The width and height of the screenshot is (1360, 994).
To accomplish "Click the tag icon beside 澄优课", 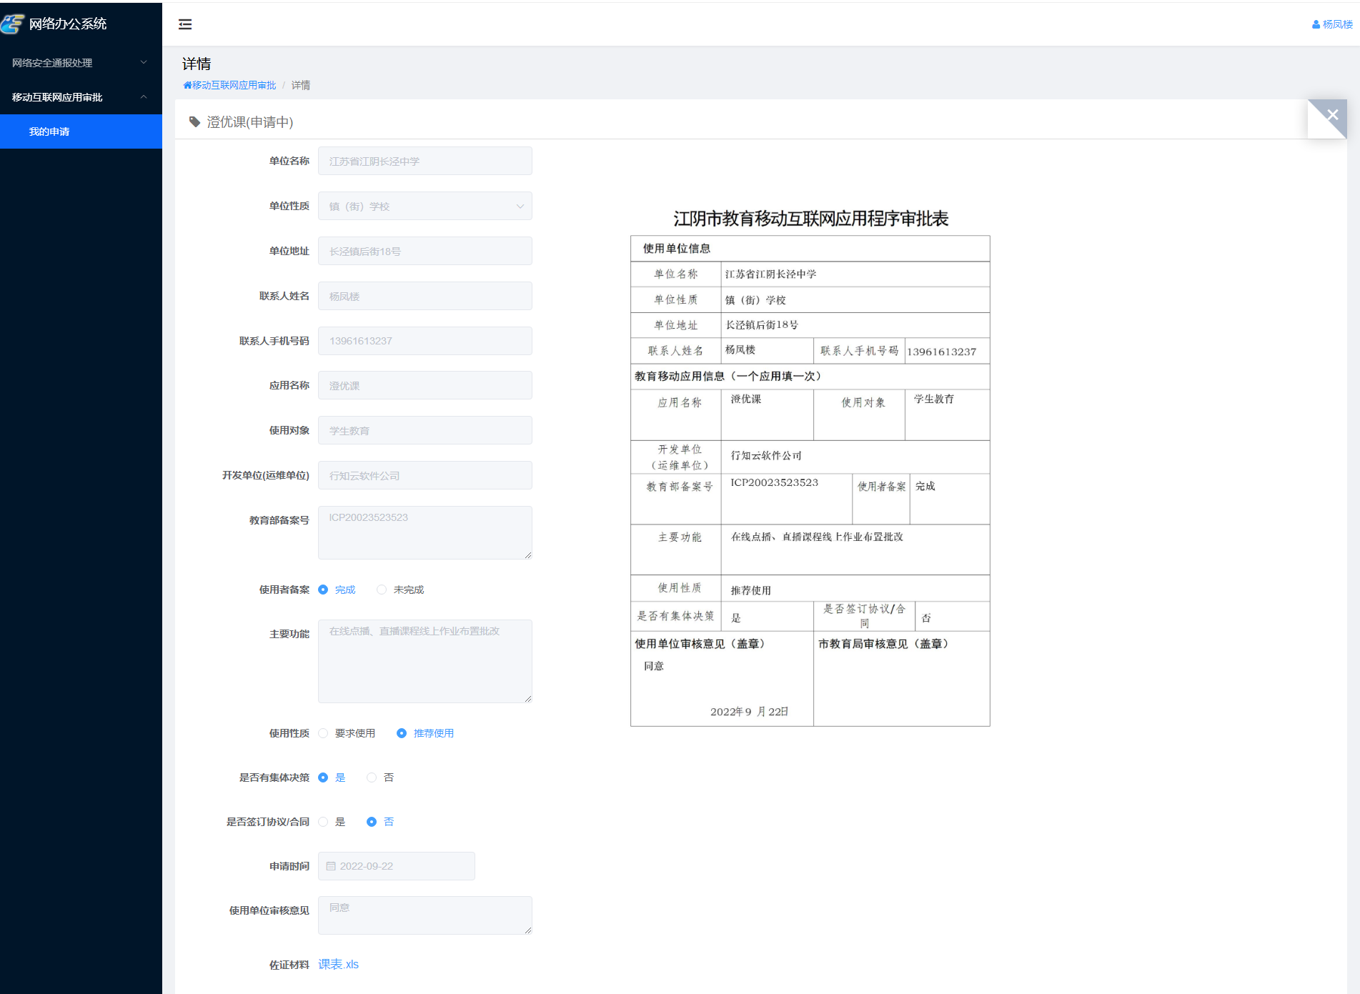I will (x=194, y=122).
